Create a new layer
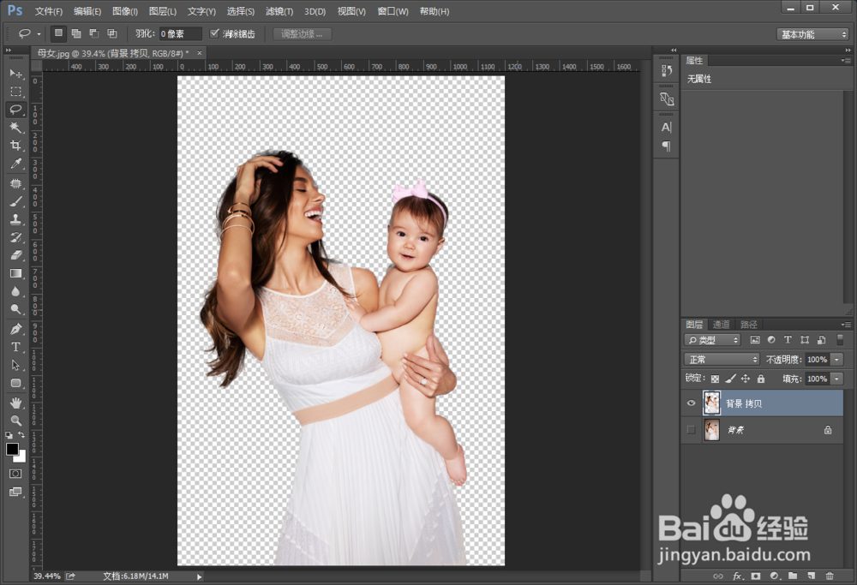 coord(812,576)
